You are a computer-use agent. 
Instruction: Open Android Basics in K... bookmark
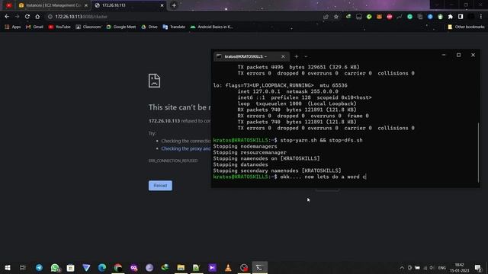(212, 27)
